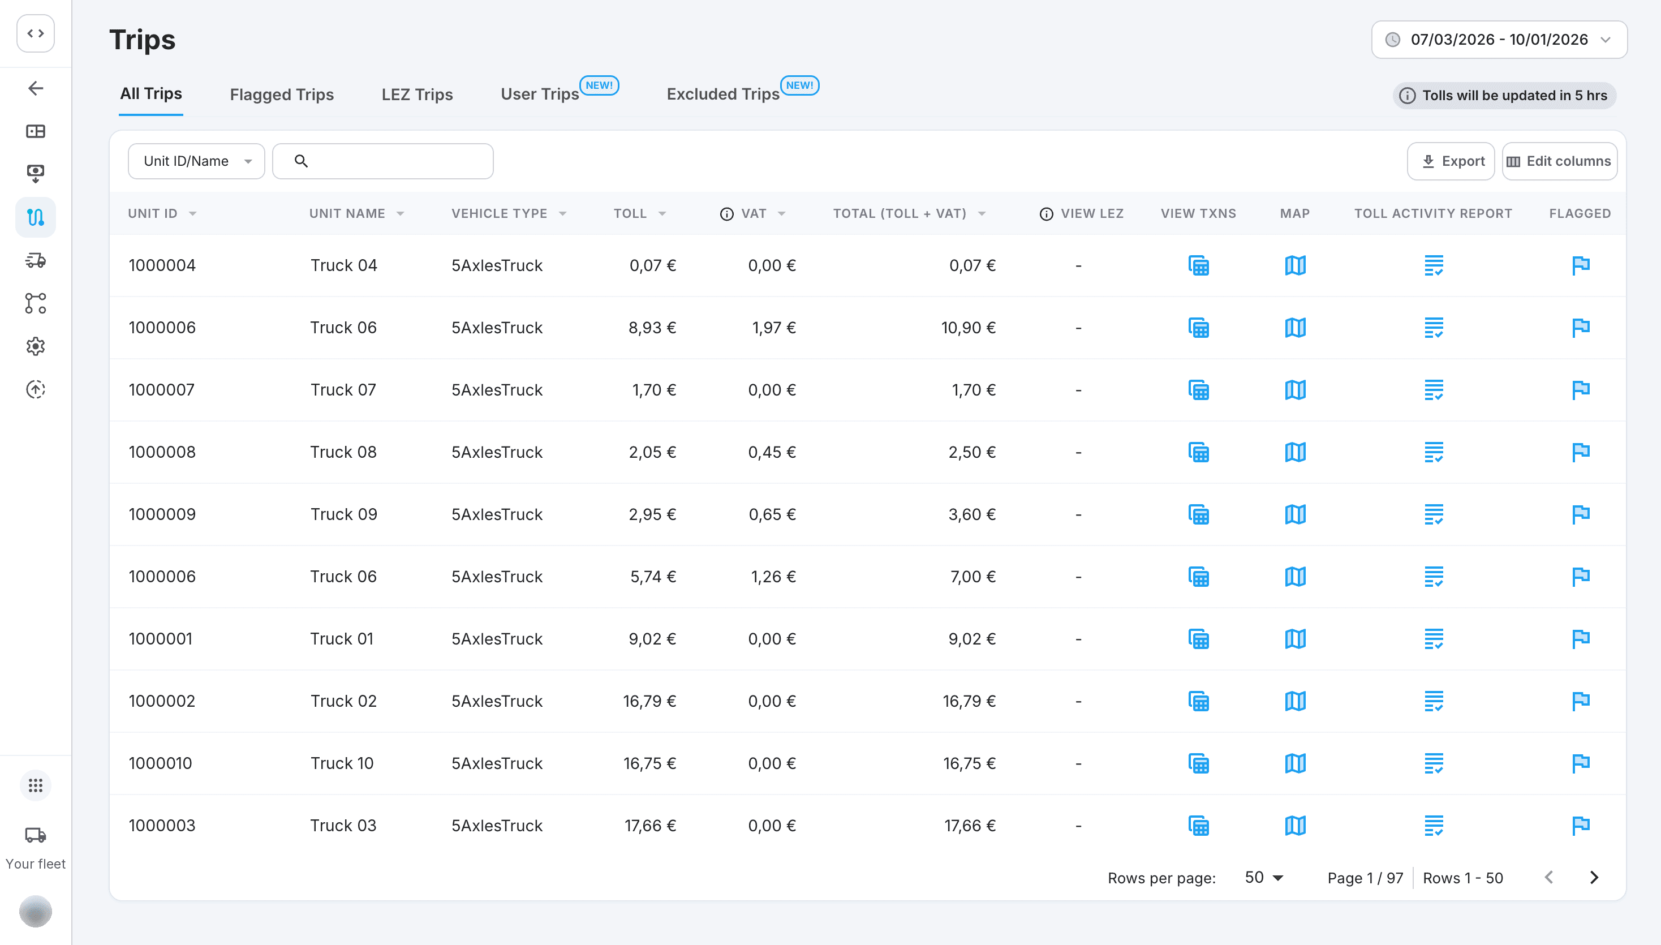
Task: Click the Edit columns button
Action: (1559, 162)
